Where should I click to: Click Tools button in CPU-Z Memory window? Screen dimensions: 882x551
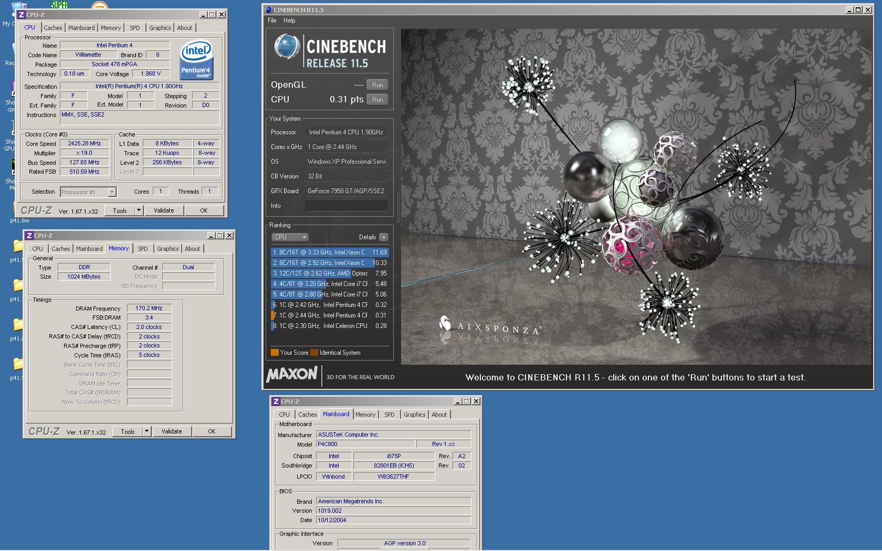coord(128,431)
